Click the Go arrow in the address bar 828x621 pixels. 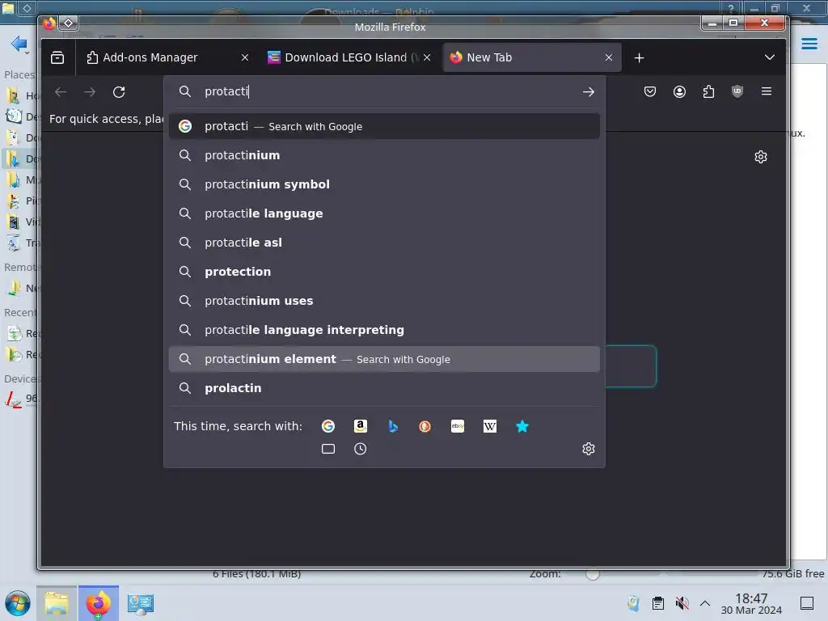(589, 92)
